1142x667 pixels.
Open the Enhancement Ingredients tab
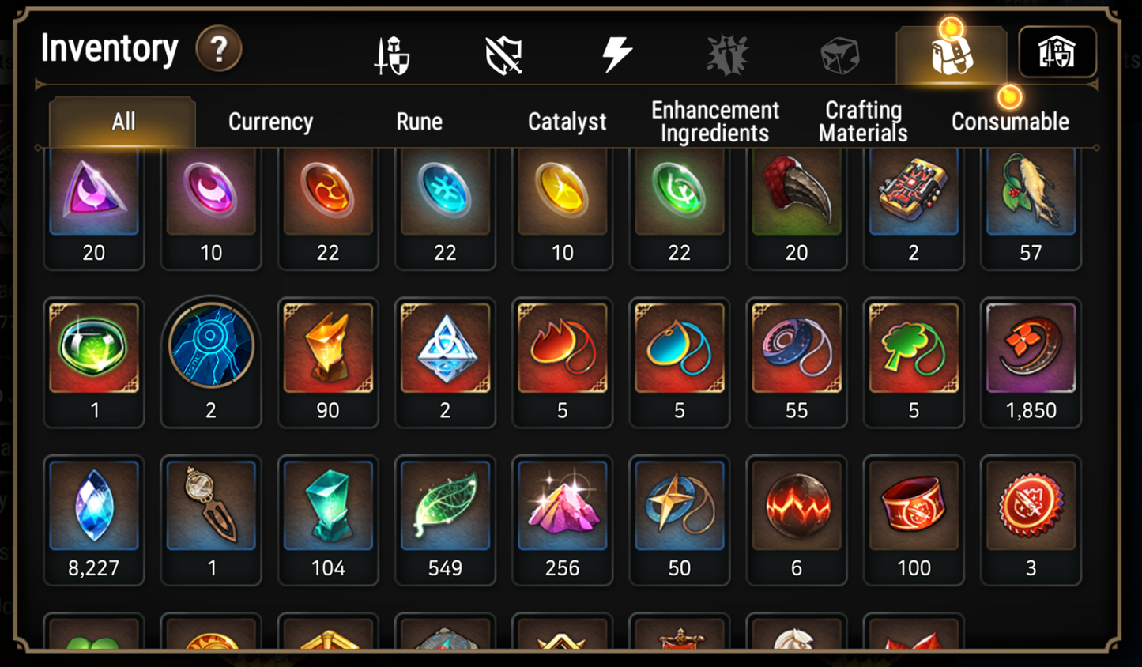coord(715,122)
